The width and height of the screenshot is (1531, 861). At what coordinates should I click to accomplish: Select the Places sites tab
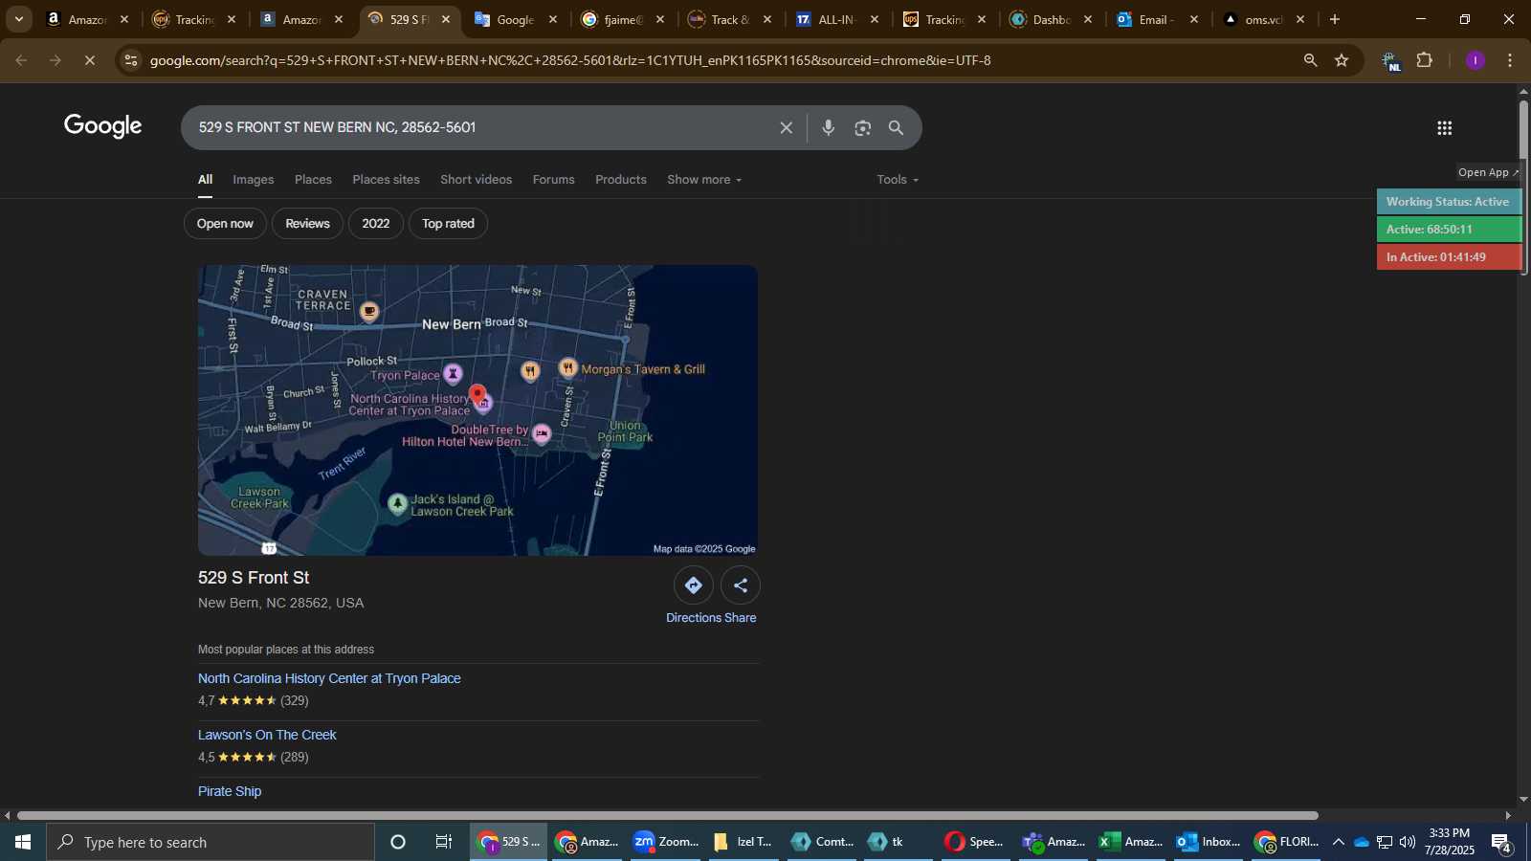[x=386, y=180]
